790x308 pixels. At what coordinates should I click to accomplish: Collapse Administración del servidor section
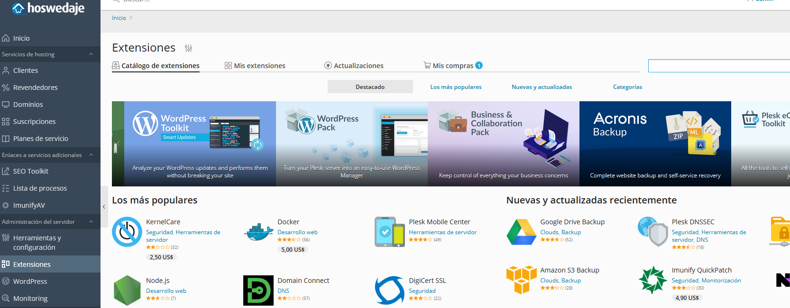point(91,222)
